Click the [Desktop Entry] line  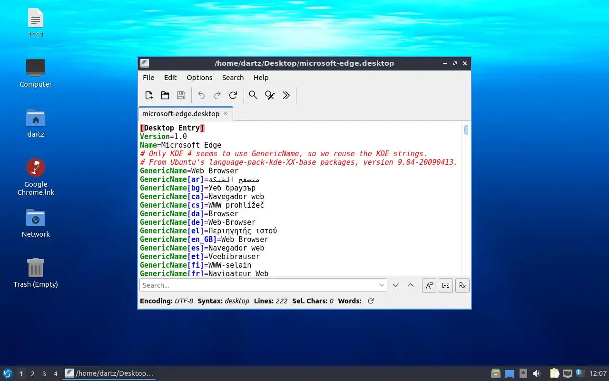pyautogui.click(x=172, y=128)
